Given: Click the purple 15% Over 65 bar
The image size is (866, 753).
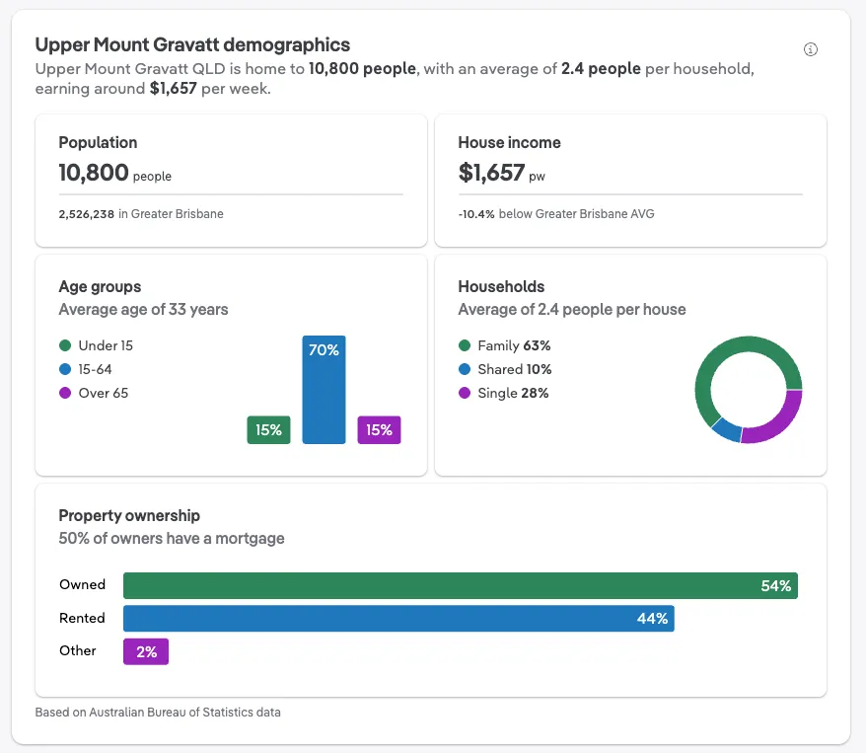Looking at the screenshot, I should point(379,430).
